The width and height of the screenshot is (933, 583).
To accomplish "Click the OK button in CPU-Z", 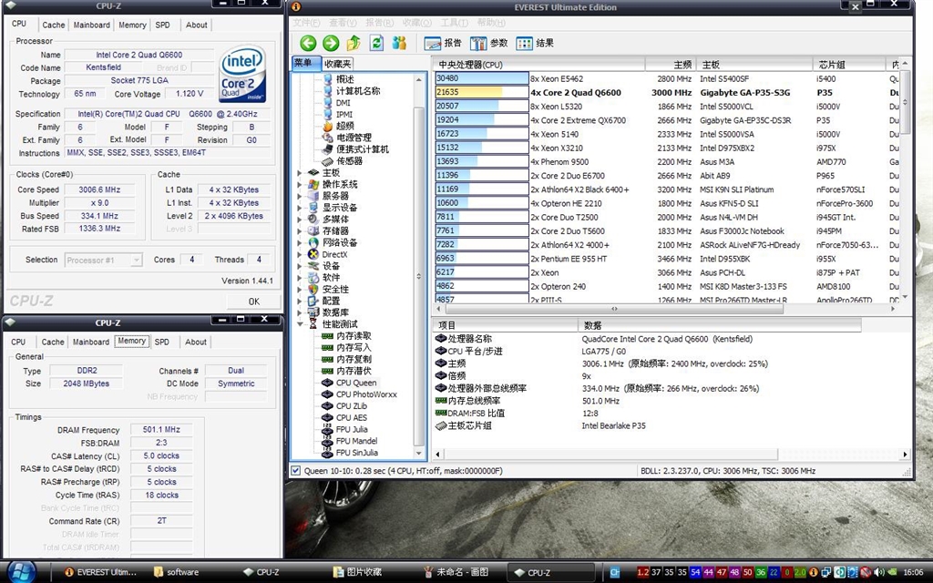I will point(254,301).
